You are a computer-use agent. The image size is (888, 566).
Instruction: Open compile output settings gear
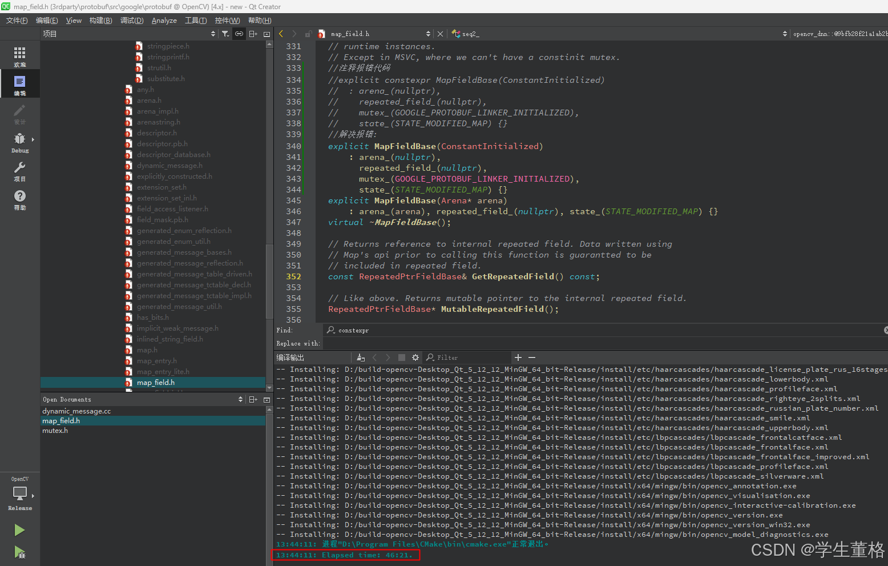pos(415,358)
